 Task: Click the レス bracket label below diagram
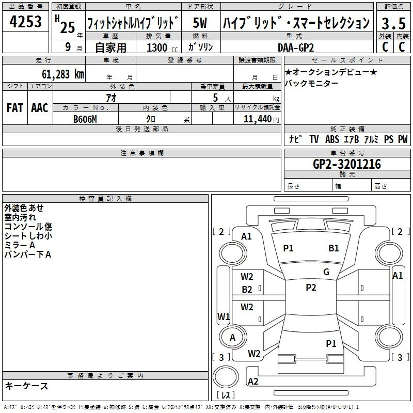[226, 396]
